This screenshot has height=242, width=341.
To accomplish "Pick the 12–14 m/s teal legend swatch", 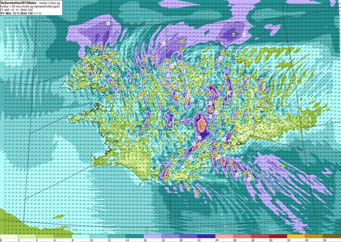I will (117, 236).
